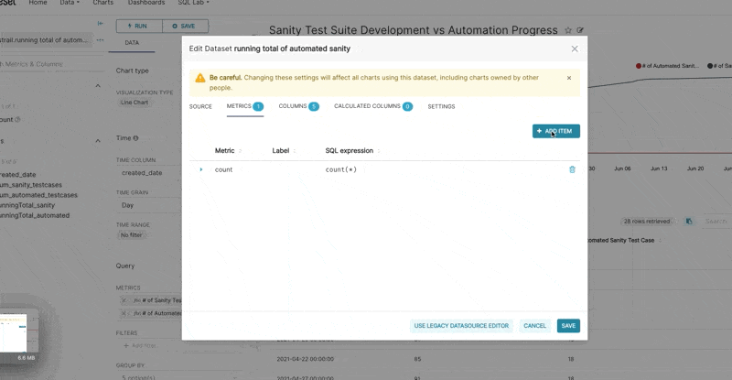The height and width of the screenshot is (380, 732).
Task: Collapse the Metrics section chevron
Action: [x=98, y=86]
